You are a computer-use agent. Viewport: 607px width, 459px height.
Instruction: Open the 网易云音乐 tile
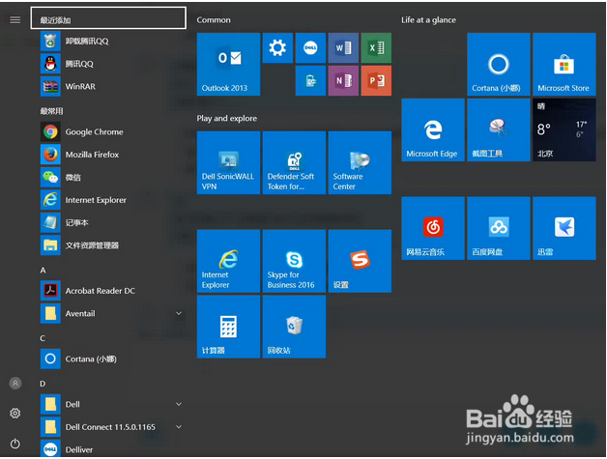[x=433, y=228]
